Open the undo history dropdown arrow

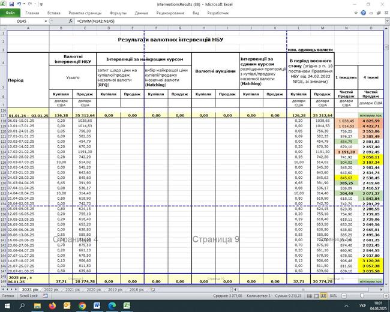tap(24, 4)
